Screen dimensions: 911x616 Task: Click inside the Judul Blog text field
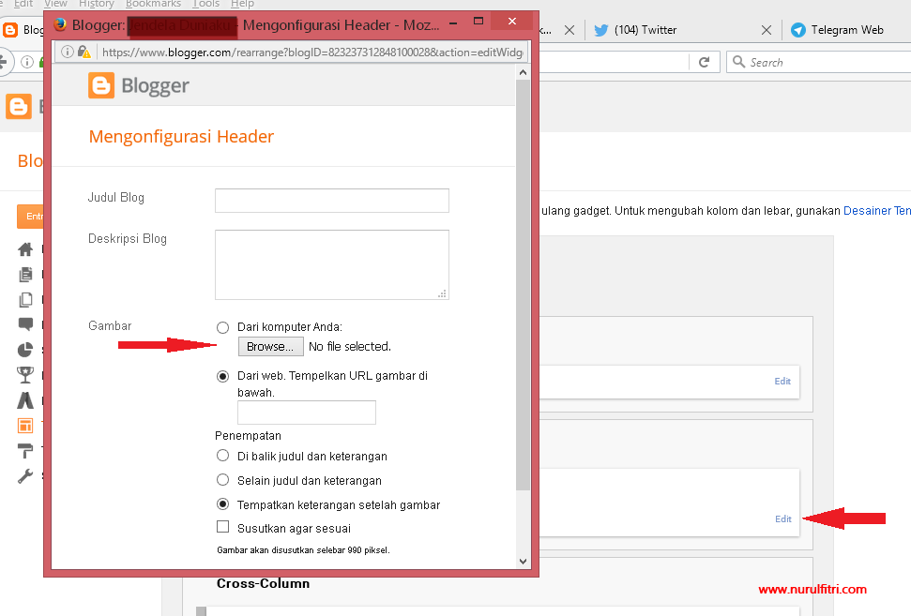pyautogui.click(x=332, y=201)
